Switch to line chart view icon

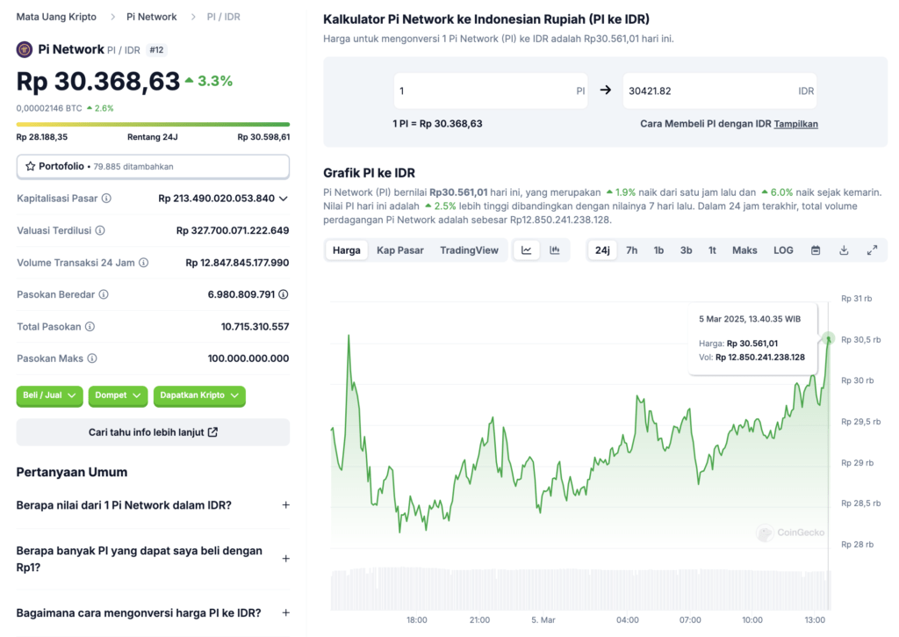527,250
